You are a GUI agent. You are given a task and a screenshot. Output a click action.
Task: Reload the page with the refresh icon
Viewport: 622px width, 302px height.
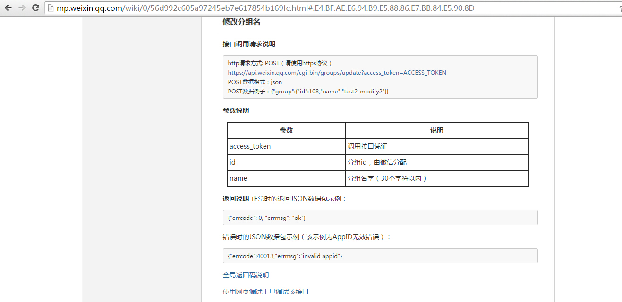[35, 8]
